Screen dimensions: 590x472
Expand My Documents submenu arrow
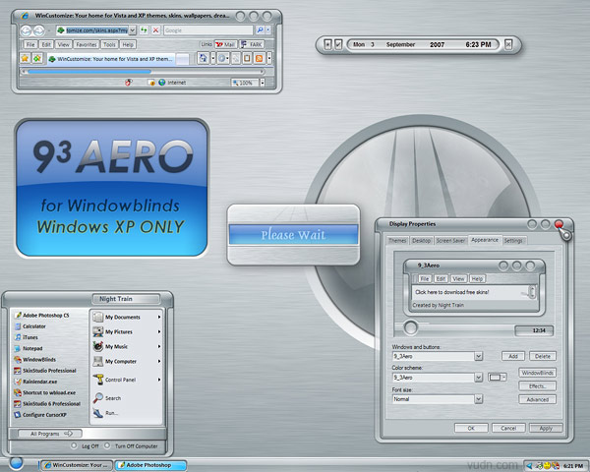pyautogui.click(x=159, y=318)
